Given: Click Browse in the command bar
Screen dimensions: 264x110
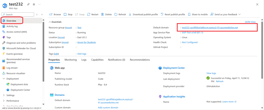Looking at the screenshot, I should point(55,14).
